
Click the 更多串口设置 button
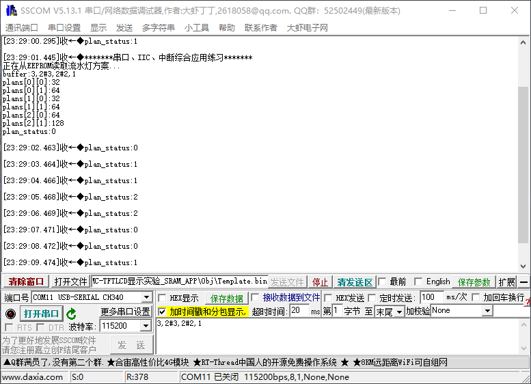click(125, 312)
